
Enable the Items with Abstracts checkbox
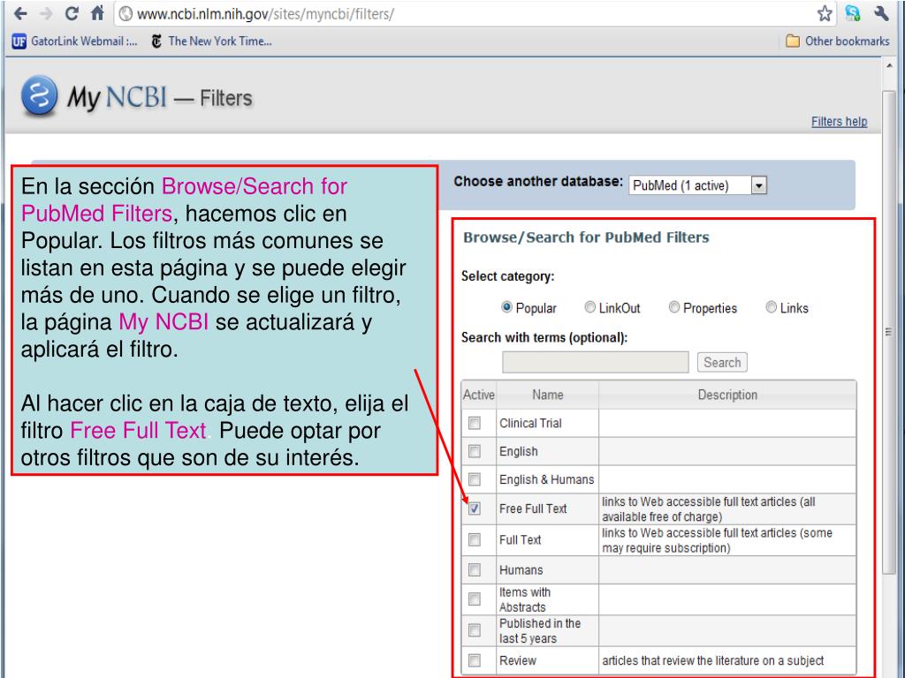(x=475, y=599)
